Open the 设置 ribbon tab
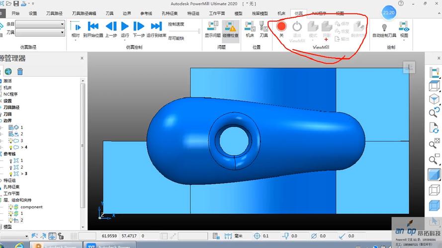 tap(33, 13)
